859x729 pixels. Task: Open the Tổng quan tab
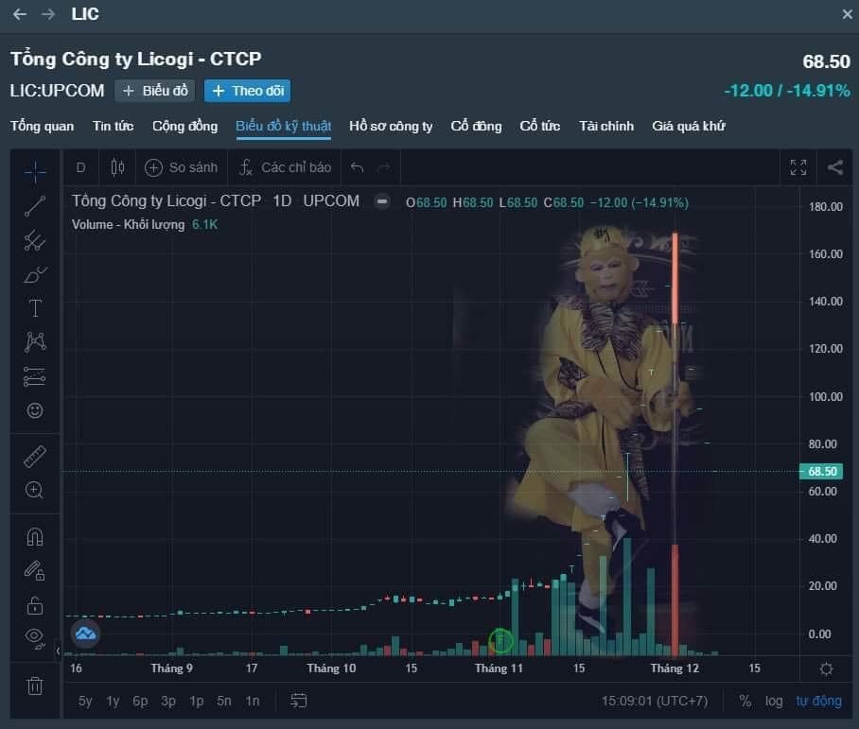click(x=43, y=126)
